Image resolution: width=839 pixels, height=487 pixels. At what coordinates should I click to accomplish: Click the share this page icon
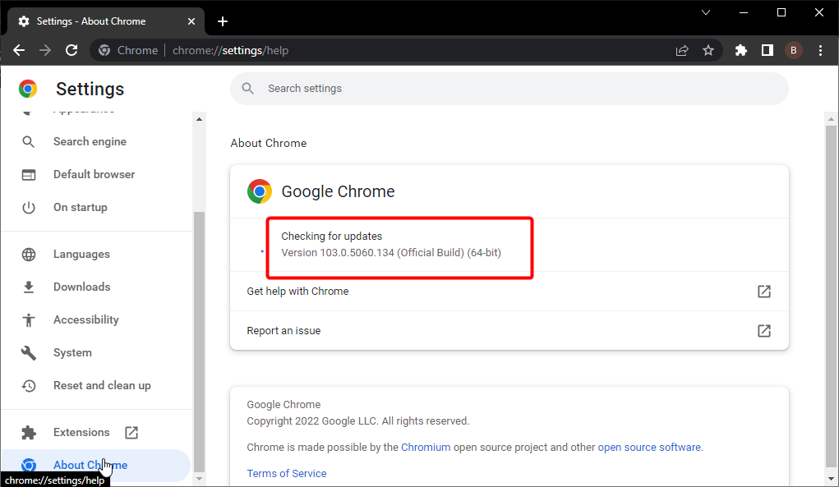click(x=682, y=50)
